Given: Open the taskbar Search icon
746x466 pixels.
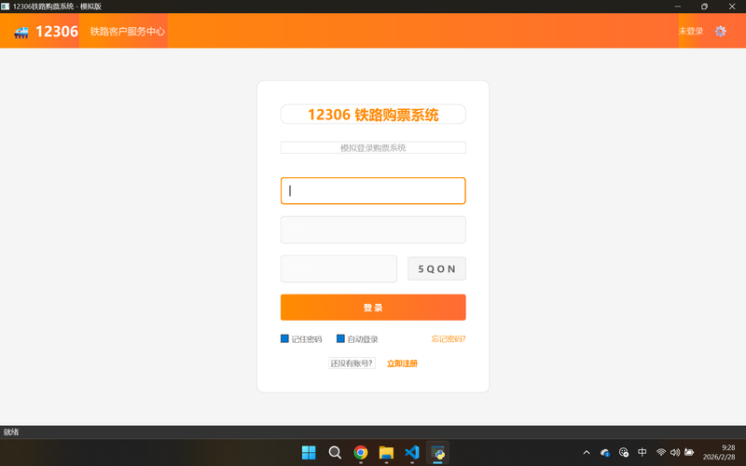Looking at the screenshot, I should coord(335,452).
